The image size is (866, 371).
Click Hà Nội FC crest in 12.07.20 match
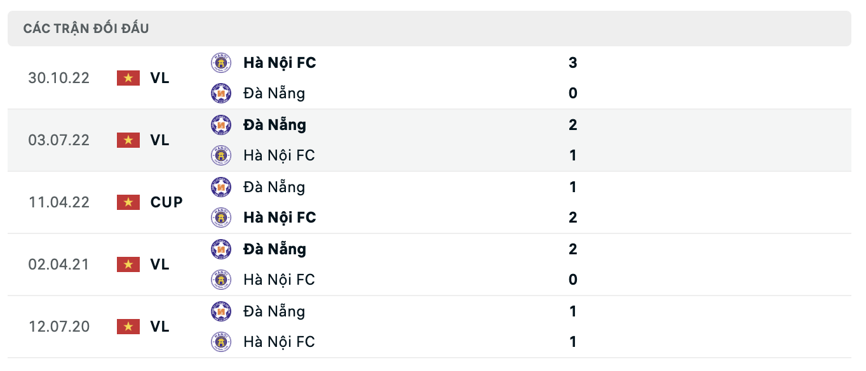pyautogui.click(x=221, y=342)
